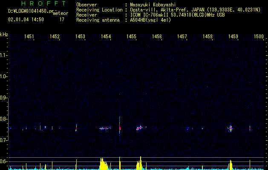The image size is (268, 170).
Task: Click the 'Observer' field label
Action: tap(86, 5)
